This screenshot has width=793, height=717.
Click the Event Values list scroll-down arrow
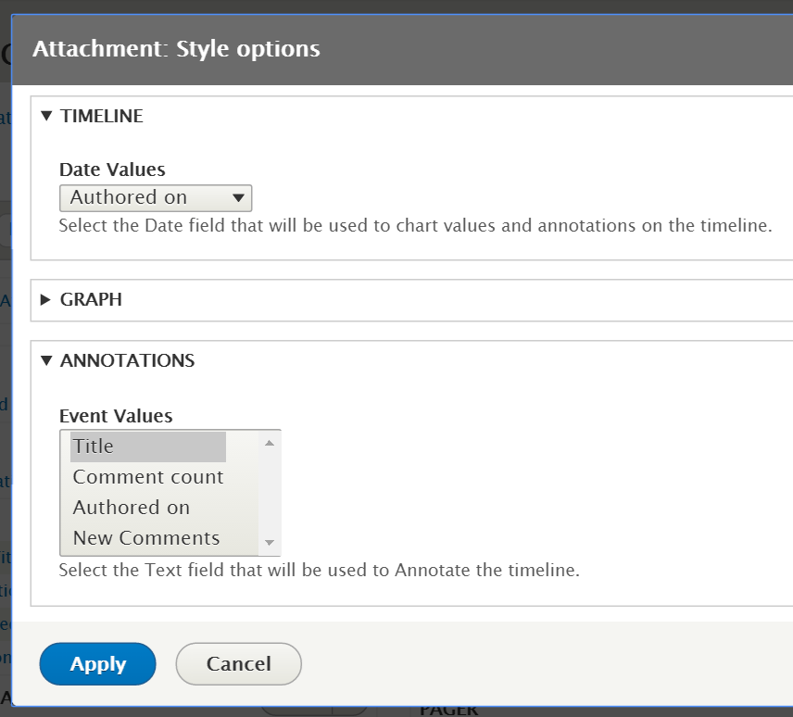(x=270, y=543)
